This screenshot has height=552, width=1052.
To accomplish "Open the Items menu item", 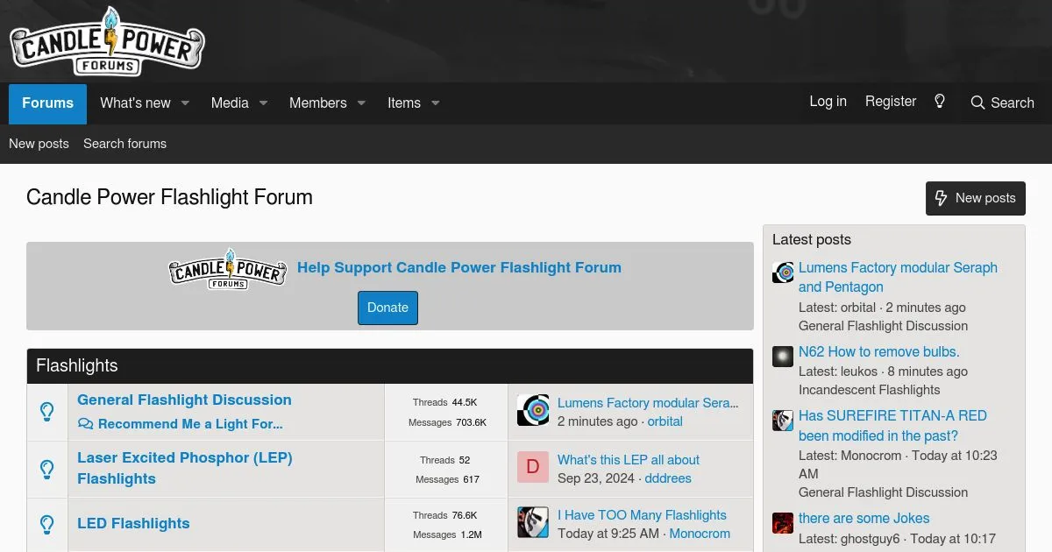I will coord(404,103).
